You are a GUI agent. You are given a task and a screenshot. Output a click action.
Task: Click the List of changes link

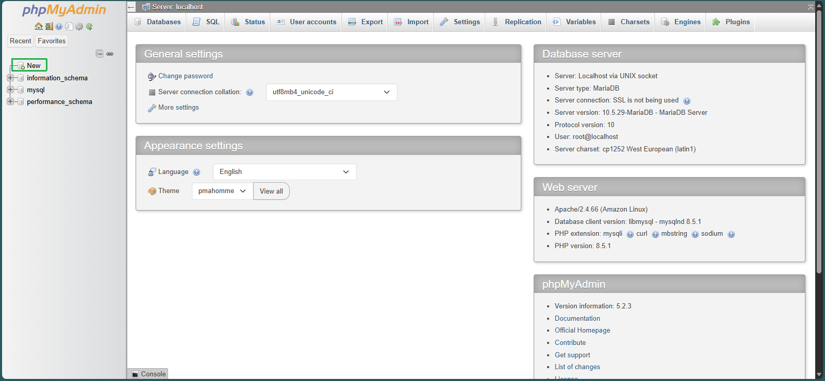pyautogui.click(x=577, y=367)
